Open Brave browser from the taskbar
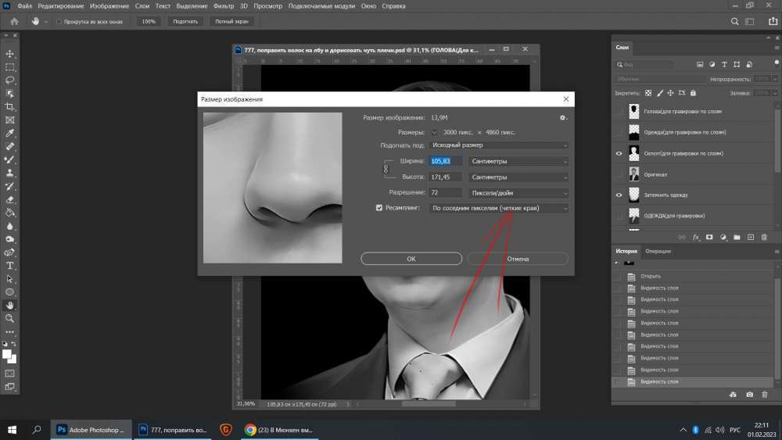 pyautogui.click(x=226, y=429)
